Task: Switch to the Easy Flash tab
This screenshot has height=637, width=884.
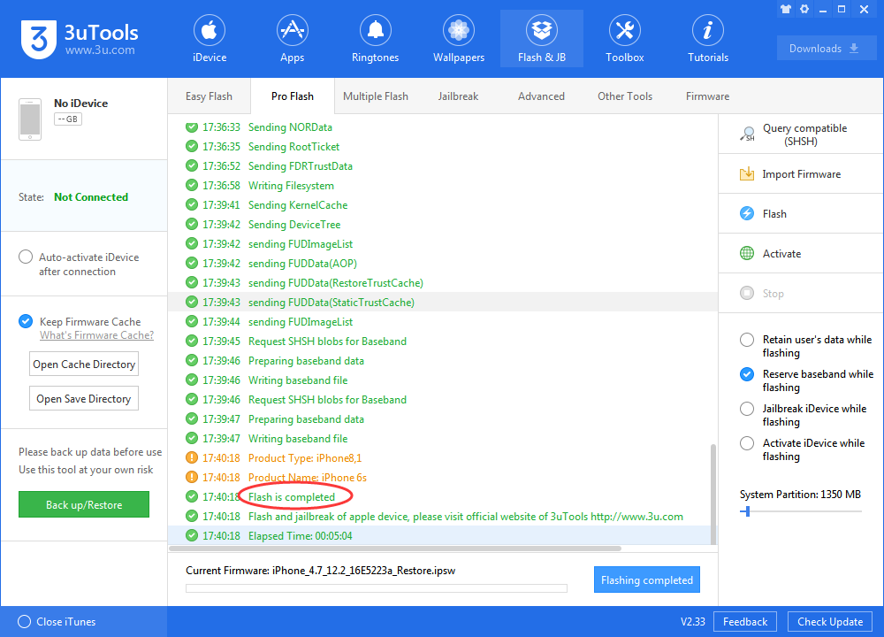Action: [209, 96]
